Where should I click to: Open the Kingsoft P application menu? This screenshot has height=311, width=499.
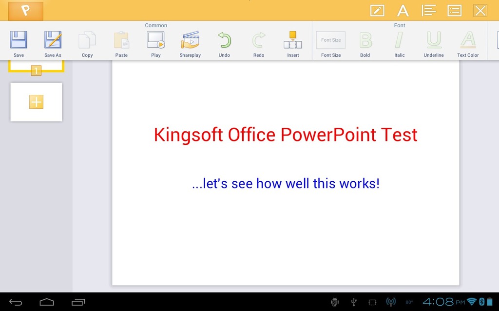click(26, 11)
